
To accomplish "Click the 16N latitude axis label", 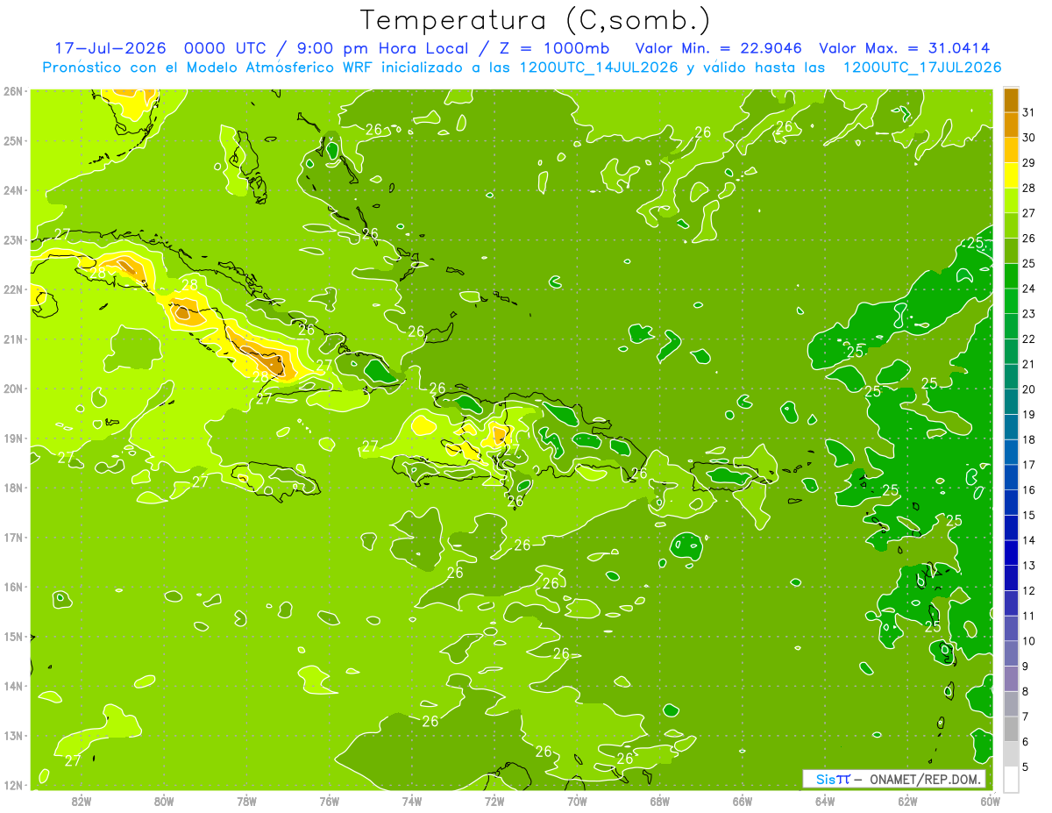I will (12, 586).
